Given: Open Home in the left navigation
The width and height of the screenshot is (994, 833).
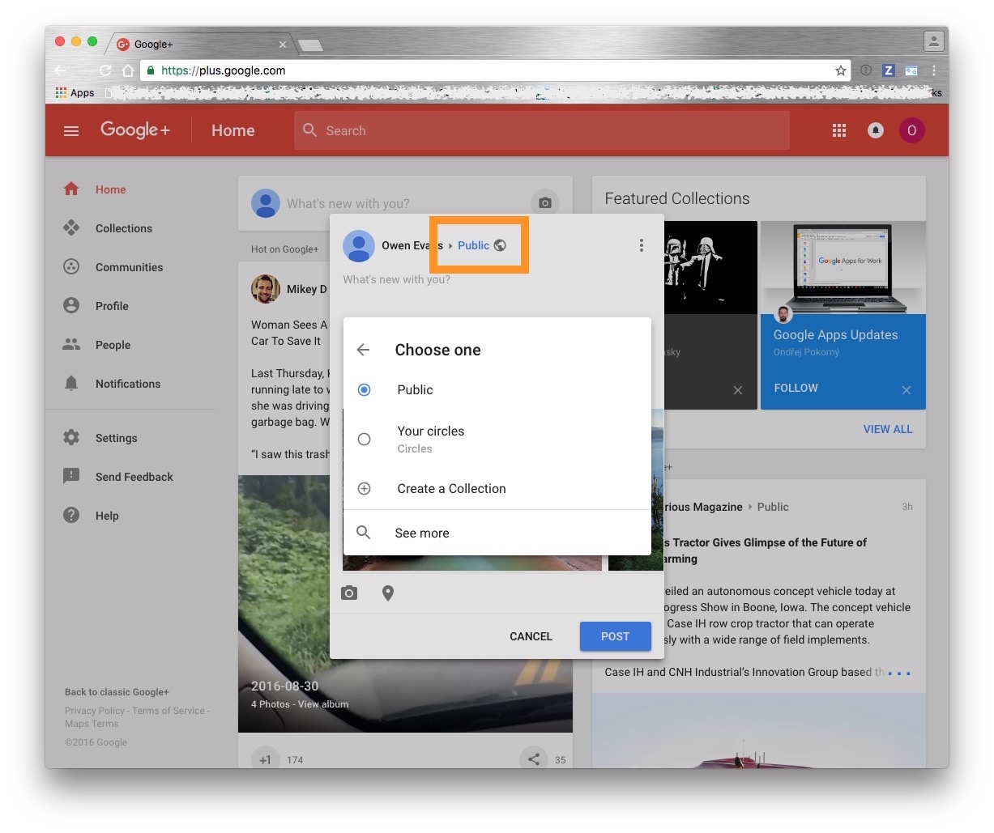Looking at the screenshot, I should point(110,189).
